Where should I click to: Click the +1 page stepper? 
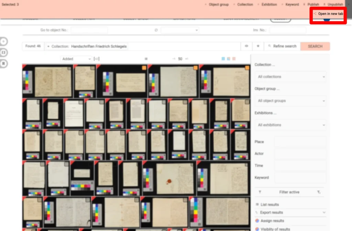187,59
